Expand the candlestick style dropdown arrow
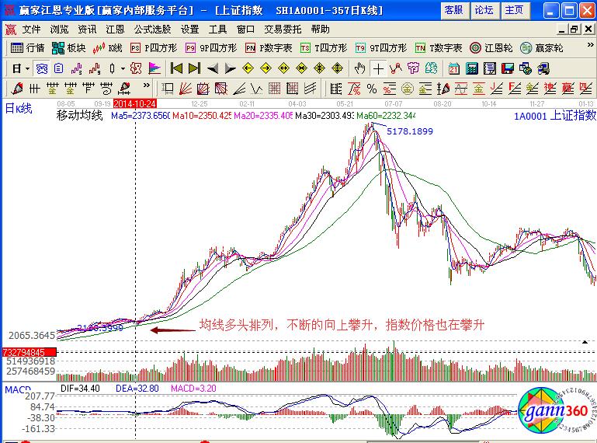This screenshot has height=443, width=597. point(123,68)
